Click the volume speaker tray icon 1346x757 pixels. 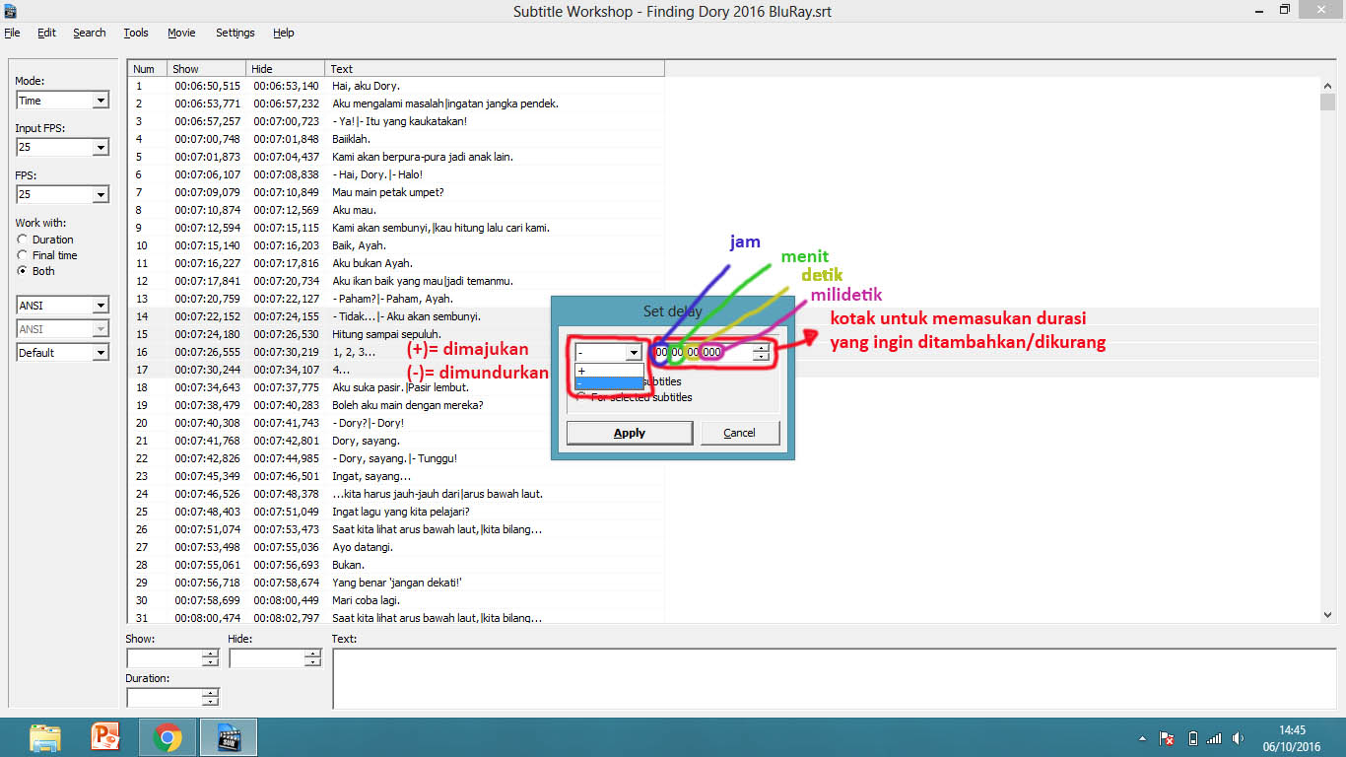coord(1239,738)
